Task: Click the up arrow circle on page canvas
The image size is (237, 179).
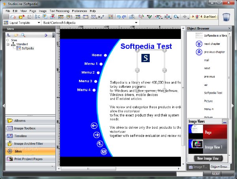Action: pos(100,144)
